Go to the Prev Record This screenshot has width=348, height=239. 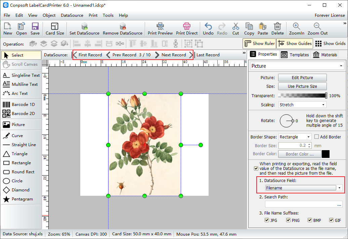pyautogui.click(x=121, y=55)
